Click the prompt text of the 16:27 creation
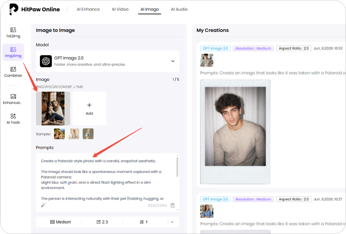The height and width of the screenshot is (234, 346). (273, 224)
